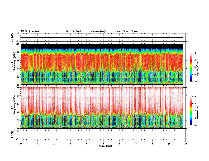The image size is (209, 161).
Task: Click time axis tick label '5'
Action: tap(103, 143)
